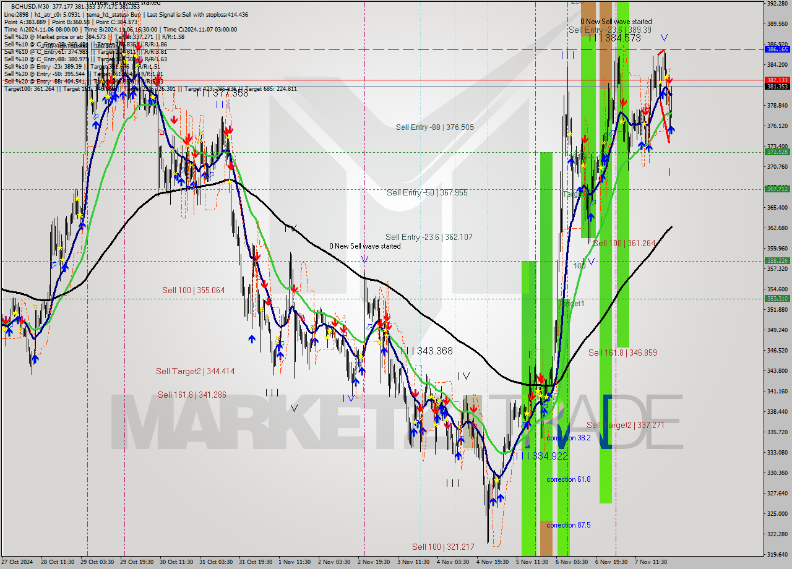This screenshot has height=569, width=792.
Task: Click the '4 Nov 03:30' time label
Action: point(452,562)
